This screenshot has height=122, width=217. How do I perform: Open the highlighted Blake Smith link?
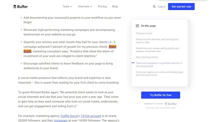(113, 47)
